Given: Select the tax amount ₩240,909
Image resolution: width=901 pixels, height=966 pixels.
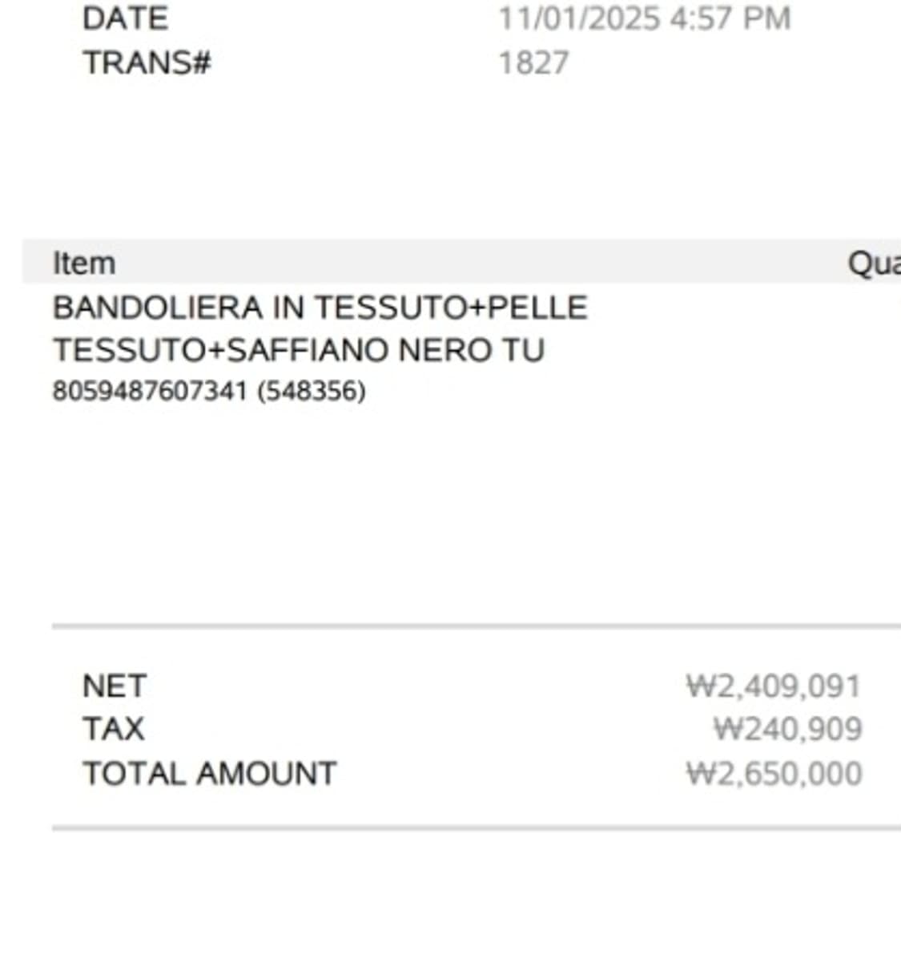Looking at the screenshot, I should (x=787, y=729).
